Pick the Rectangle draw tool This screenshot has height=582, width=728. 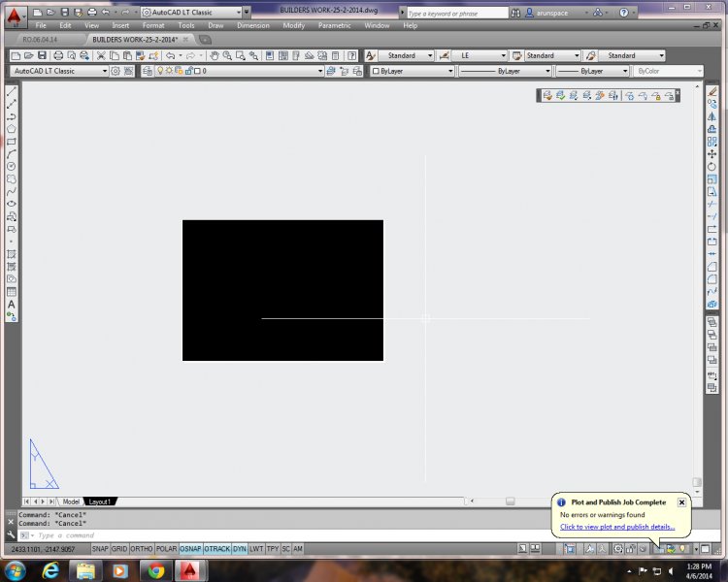click(x=12, y=142)
